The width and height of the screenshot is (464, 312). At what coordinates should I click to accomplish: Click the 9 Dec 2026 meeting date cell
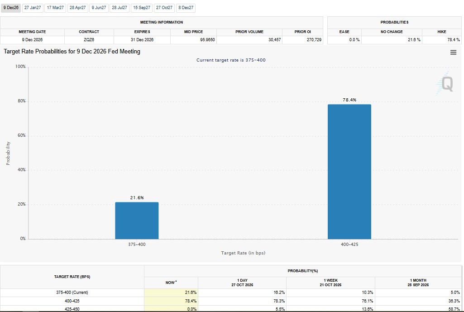[x=32, y=40]
